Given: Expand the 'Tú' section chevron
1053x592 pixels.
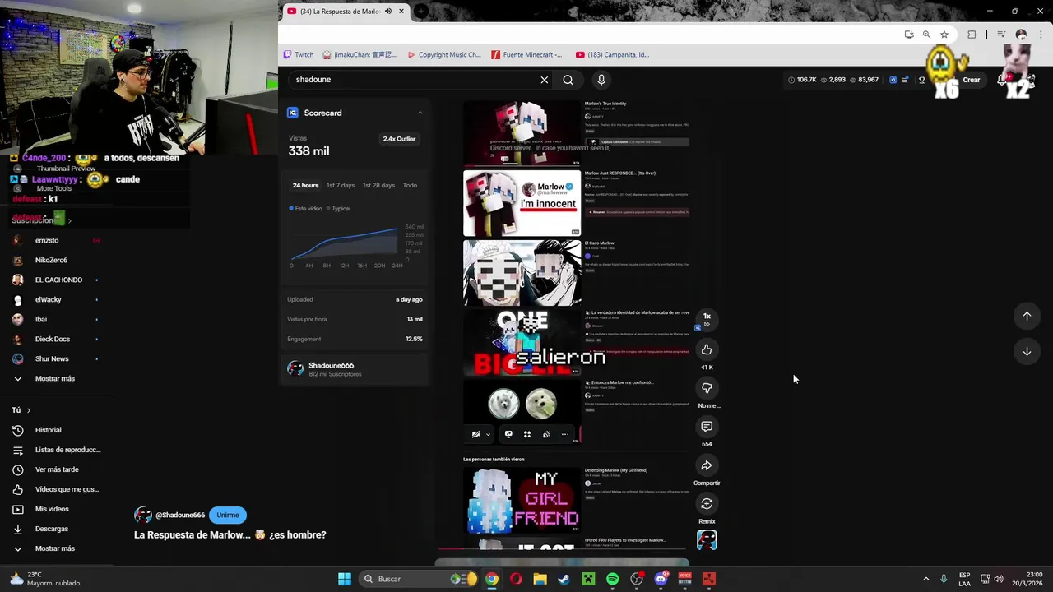Looking at the screenshot, I should pos(28,410).
